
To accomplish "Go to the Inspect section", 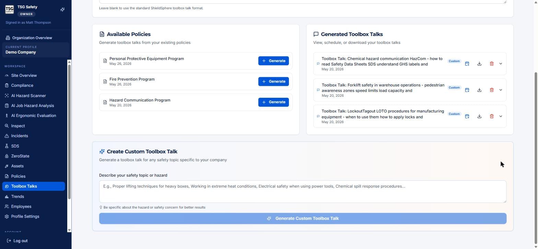I will point(33,126).
